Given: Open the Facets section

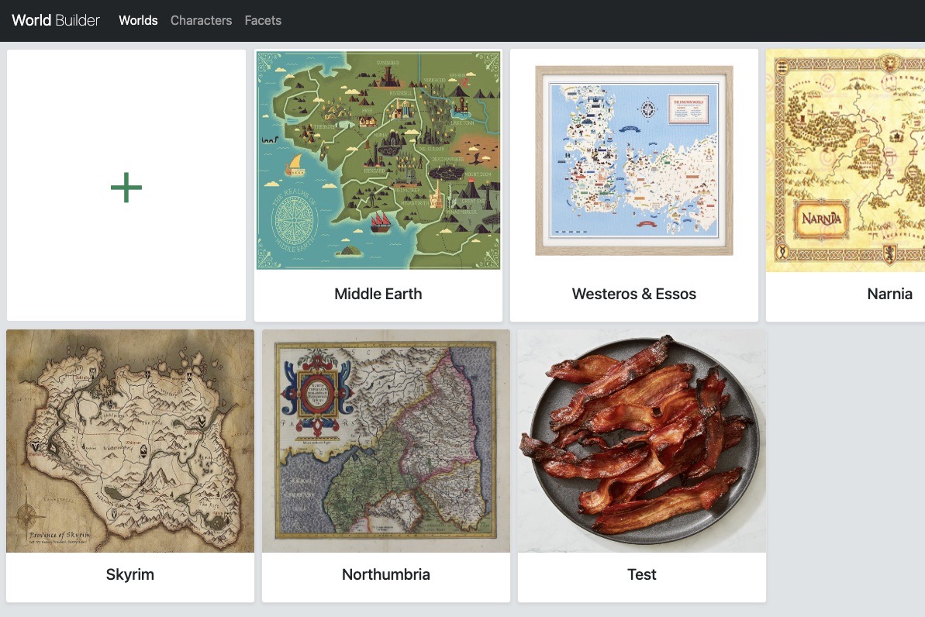Looking at the screenshot, I should 262,20.
